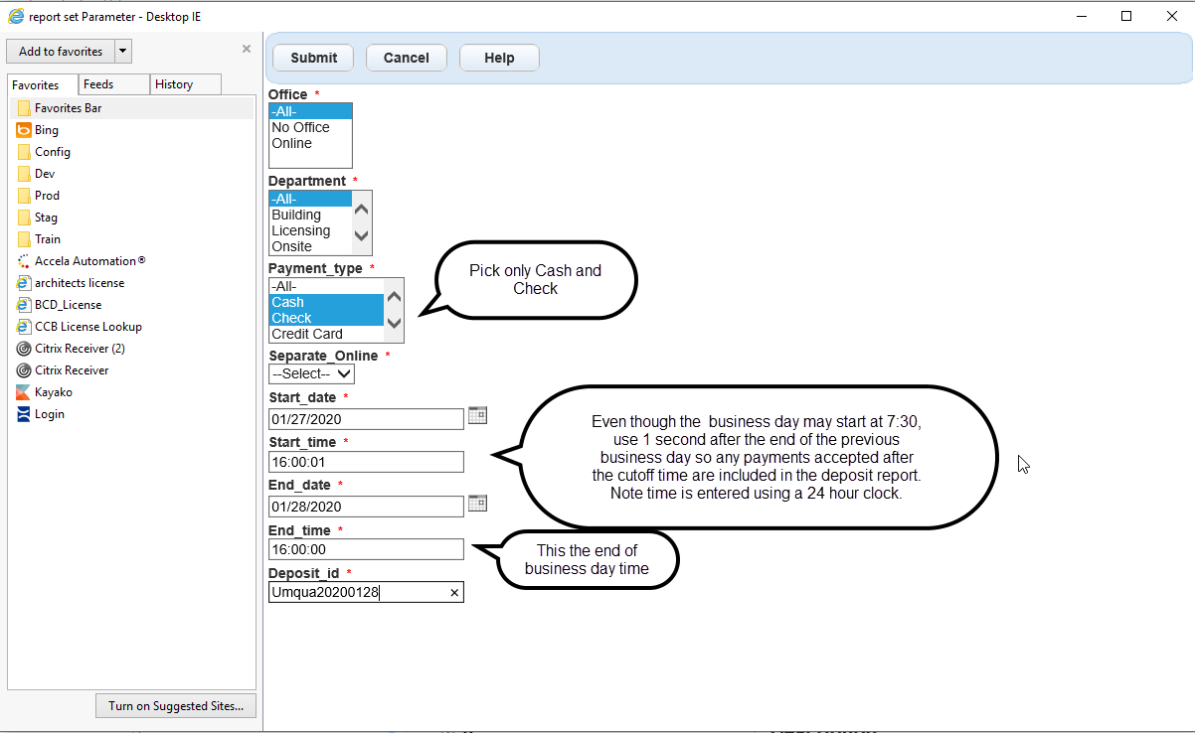
Task: Switch to the Feeds tab
Action: 98,84
